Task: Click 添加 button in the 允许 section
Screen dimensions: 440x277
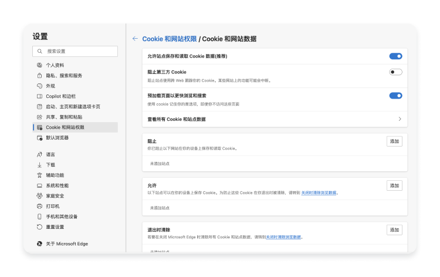Action: (x=394, y=185)
